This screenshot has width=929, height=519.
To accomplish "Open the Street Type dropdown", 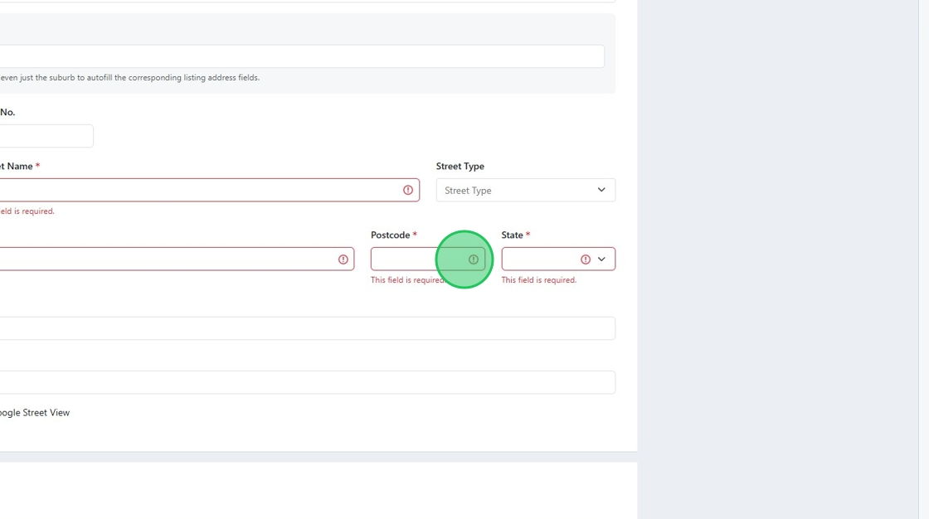I will [525, 190].
